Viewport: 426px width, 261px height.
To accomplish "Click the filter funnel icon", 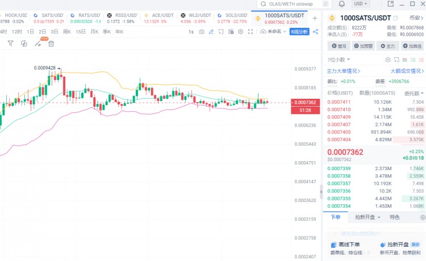I will point(10,44).
